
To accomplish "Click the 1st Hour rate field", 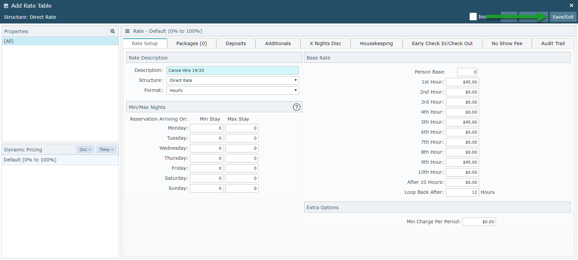I will [462, 82].
